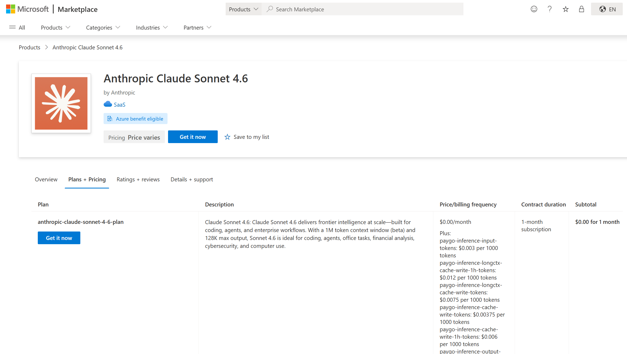Switch to the Ratings + reviews tab
The height and width of the screenshot is (354, 627).
pos(138,180)
